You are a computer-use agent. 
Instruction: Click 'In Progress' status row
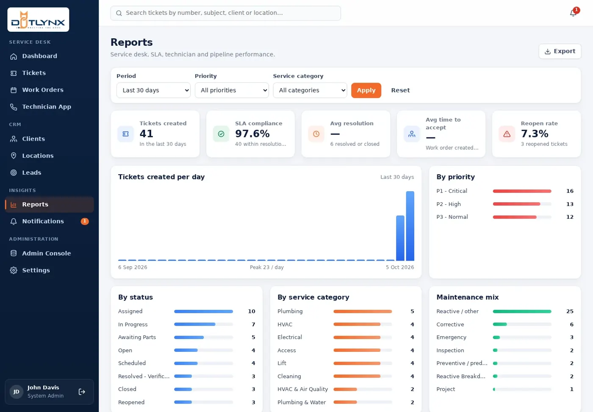(x=187, y=325)
